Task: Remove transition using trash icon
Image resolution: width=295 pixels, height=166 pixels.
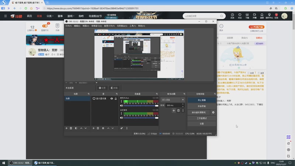Action: [178, 110]
